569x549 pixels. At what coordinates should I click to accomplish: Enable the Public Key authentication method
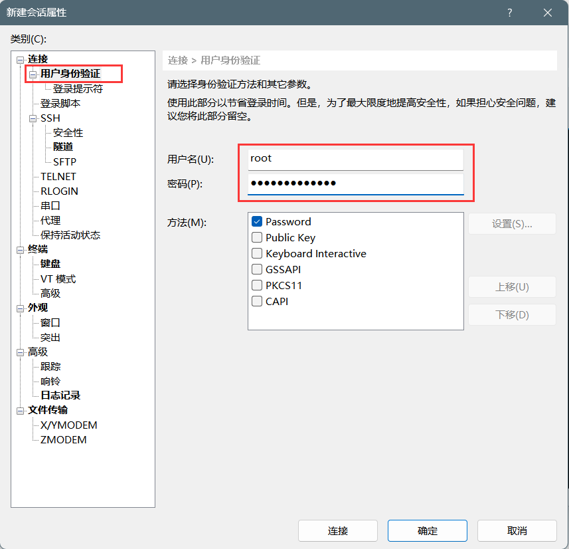257,237
